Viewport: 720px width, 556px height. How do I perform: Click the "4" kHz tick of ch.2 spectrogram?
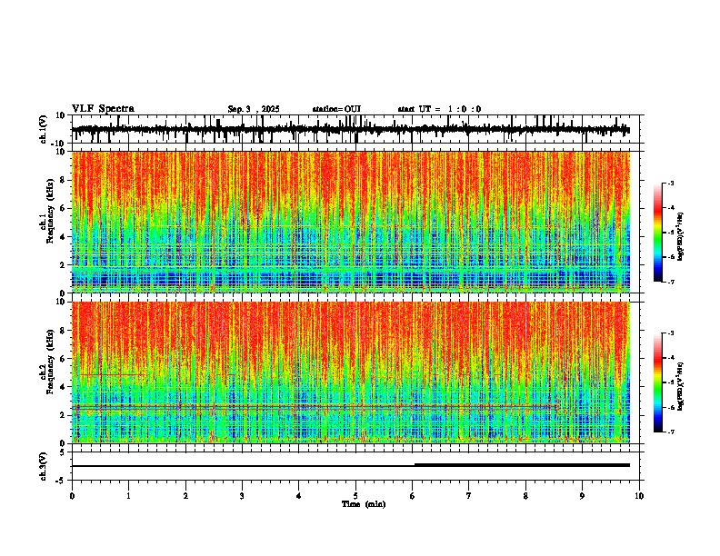[x=63, y=387]
